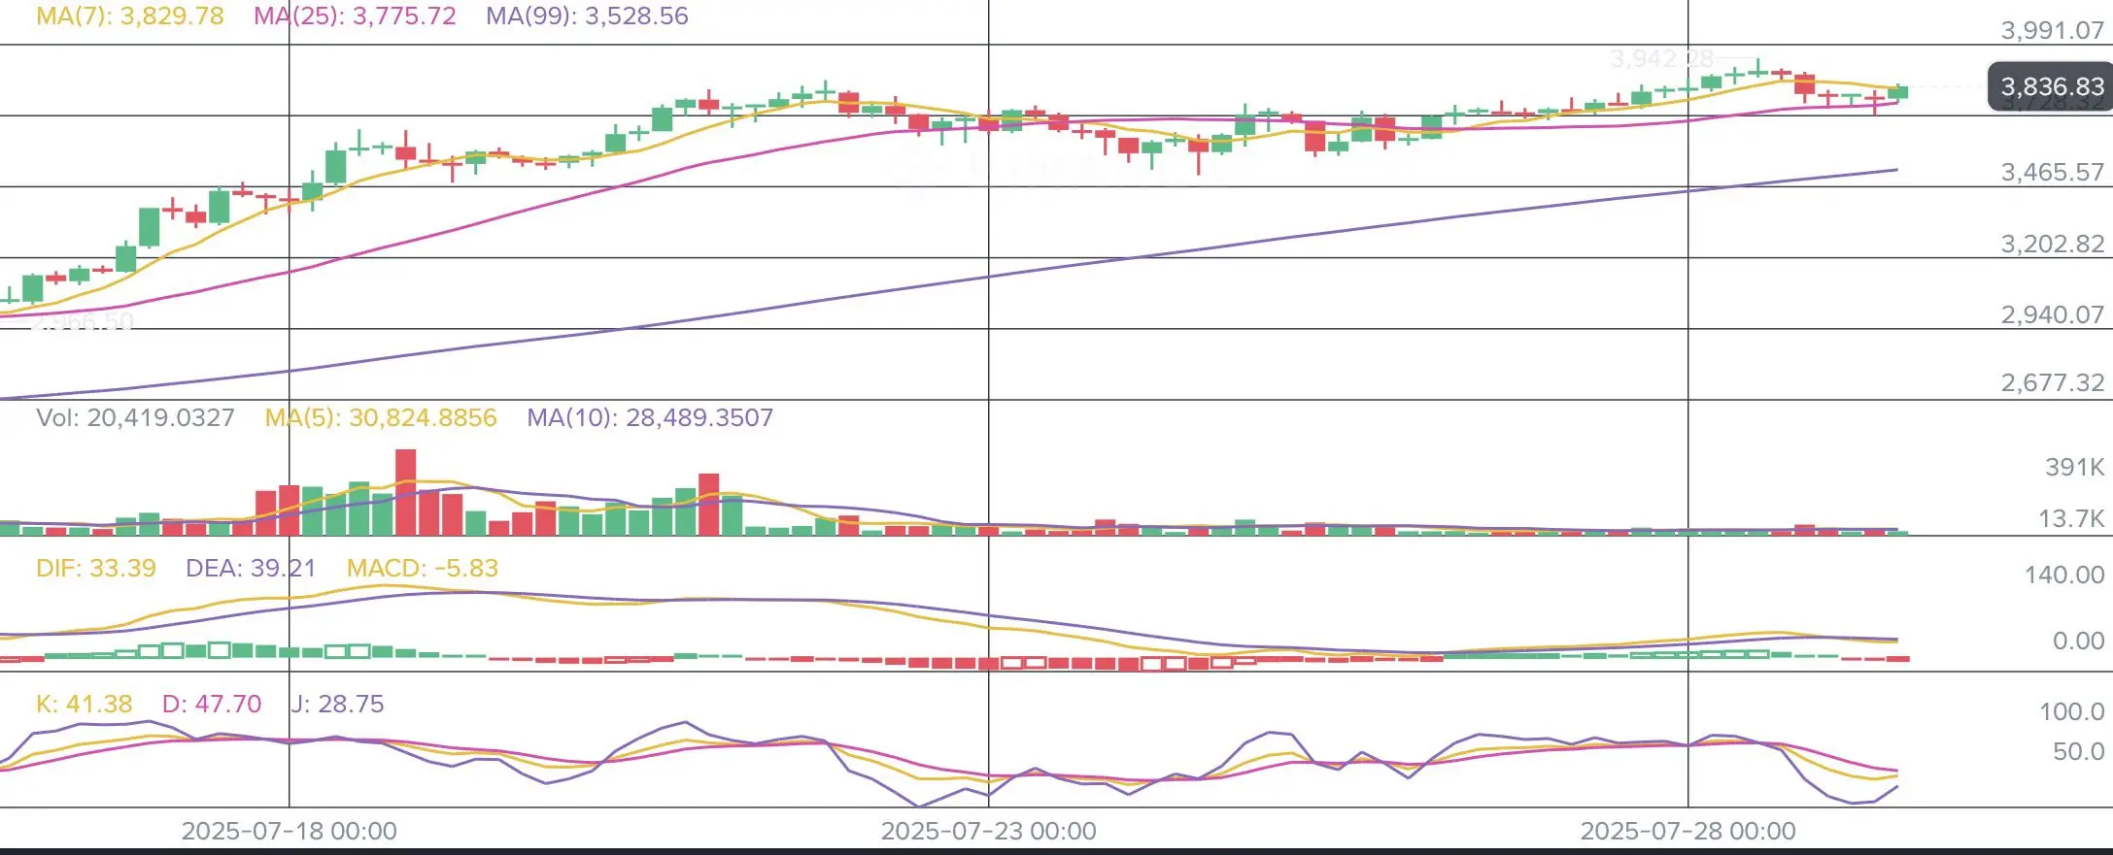Click the Vol: 20,419.0327 volume label
Viewport: 2113px width, 855px height.
pos(135,418)
